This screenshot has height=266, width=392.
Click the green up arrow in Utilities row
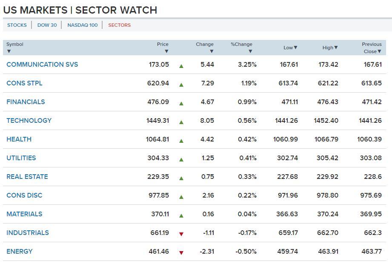(x=181, y=159)
